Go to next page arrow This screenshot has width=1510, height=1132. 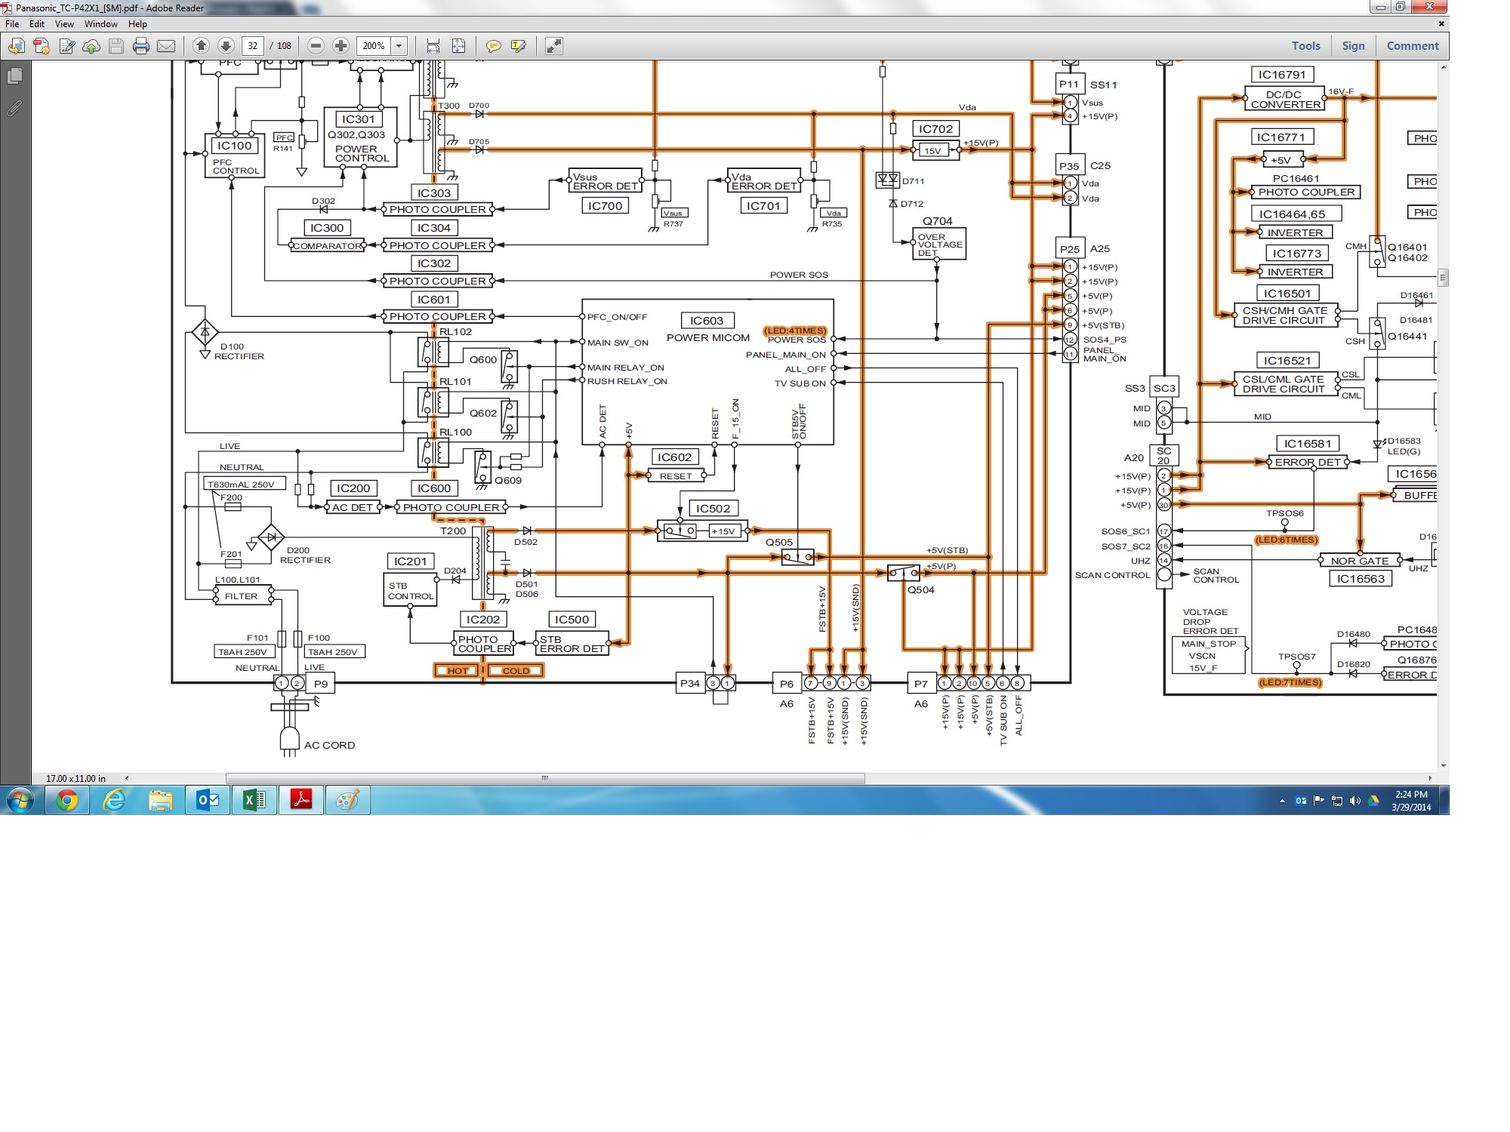225,46
